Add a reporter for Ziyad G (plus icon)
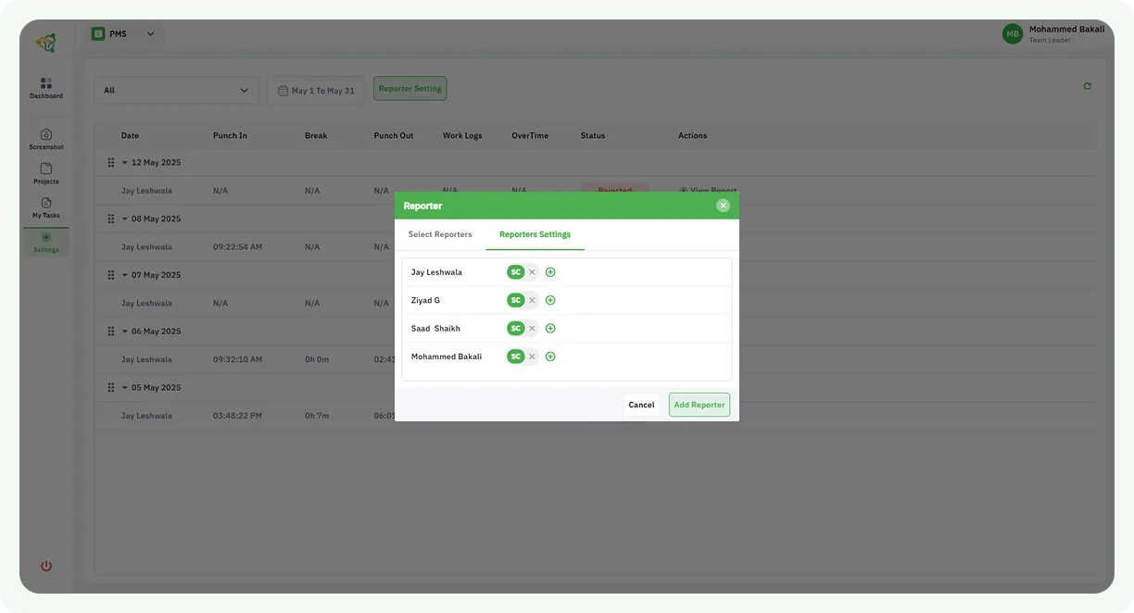The width and height of the screenshot is (1134, 613). 550,300
